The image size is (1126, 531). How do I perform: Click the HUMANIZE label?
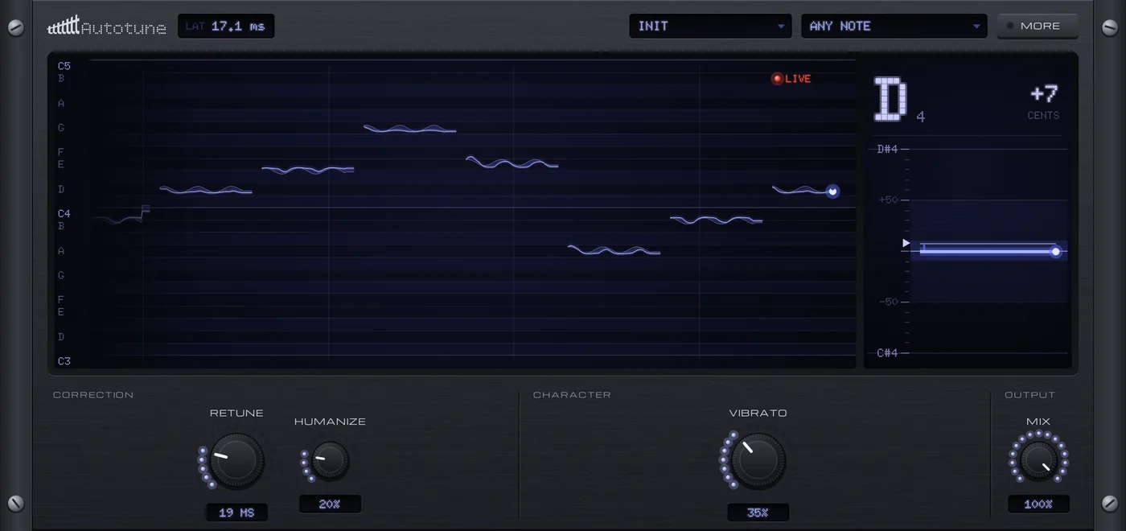click(x=330, y=422)
